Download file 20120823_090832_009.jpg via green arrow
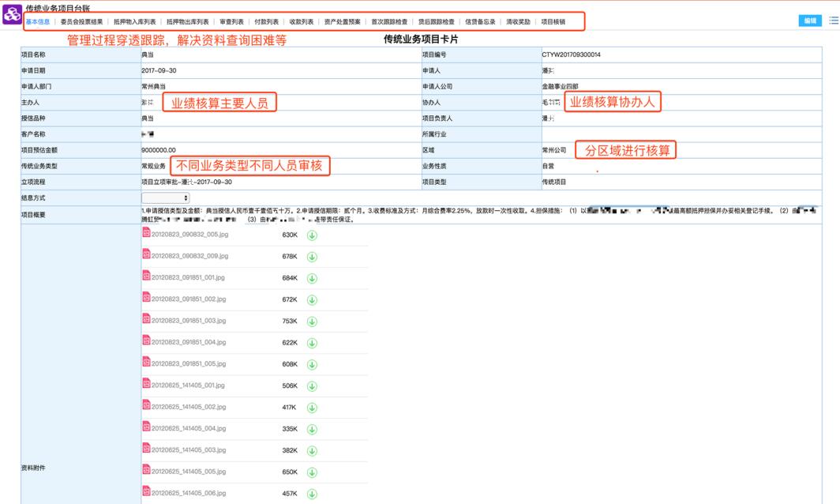 coord(312,257)
